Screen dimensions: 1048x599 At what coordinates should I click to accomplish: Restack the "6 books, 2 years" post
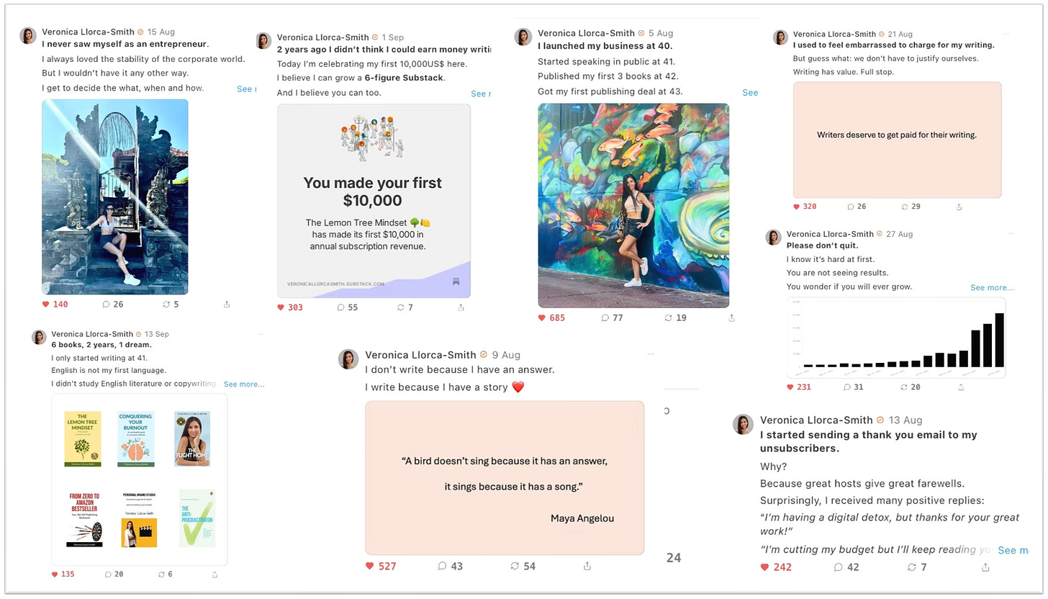point(166,575)
